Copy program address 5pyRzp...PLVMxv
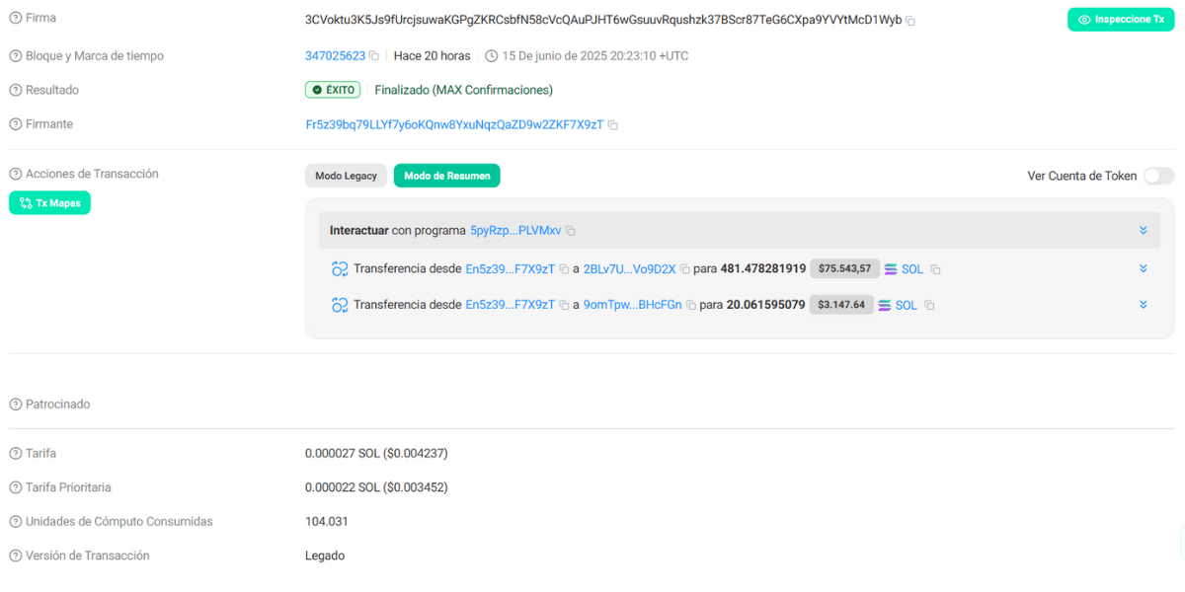This screenshot has height=592, width=1185. click(571, 231)
